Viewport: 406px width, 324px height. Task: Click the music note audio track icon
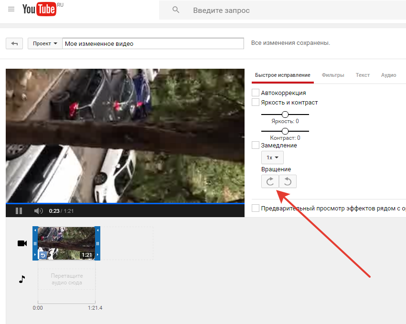(21, 279)
